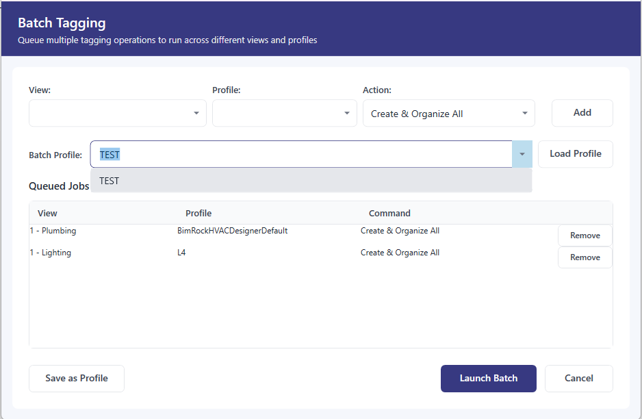
Task: Open the Profile selection dropdown
Action: point(284,112)
